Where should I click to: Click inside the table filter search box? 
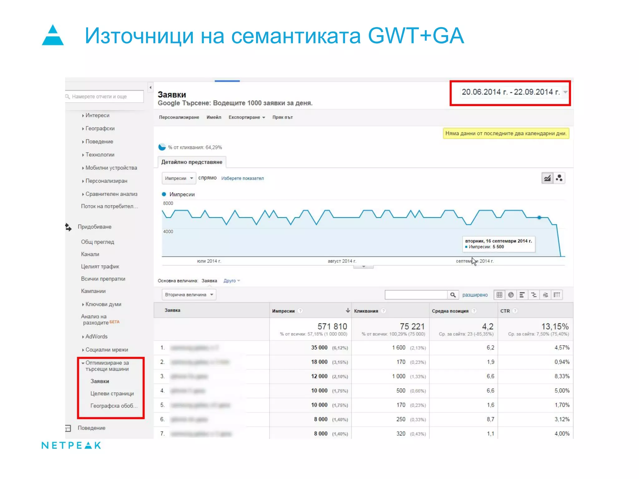(x=416, y=295)
